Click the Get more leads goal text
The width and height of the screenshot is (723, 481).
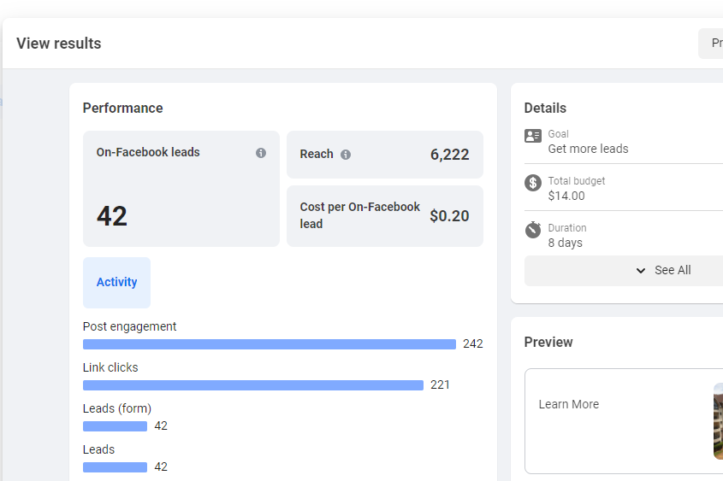(x=588, y=149)
